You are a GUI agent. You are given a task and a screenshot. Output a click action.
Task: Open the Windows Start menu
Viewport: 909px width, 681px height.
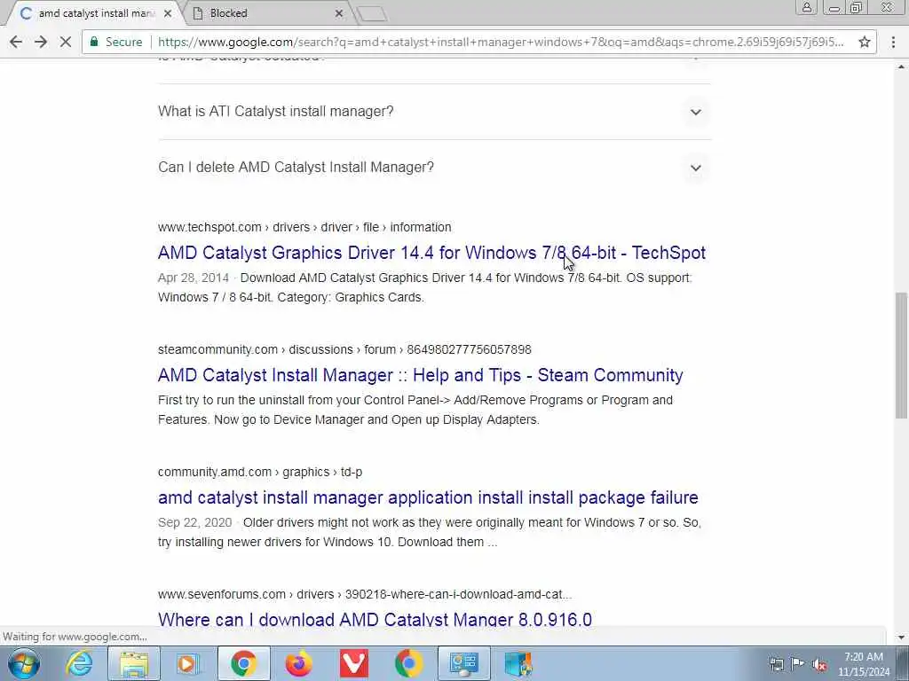click(x=22, y=663)
